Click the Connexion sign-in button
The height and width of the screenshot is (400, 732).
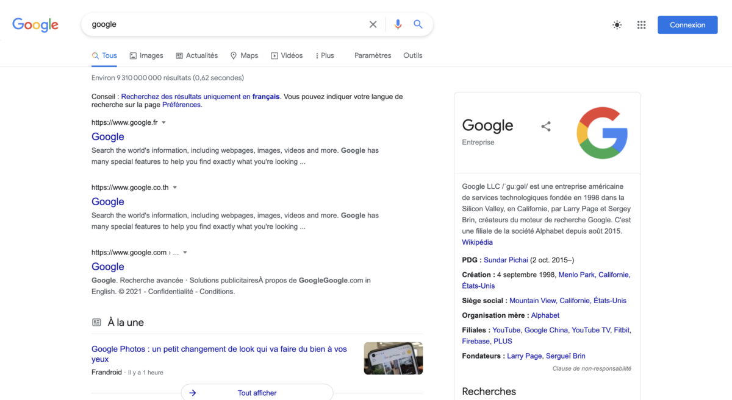tap(687, 25)
